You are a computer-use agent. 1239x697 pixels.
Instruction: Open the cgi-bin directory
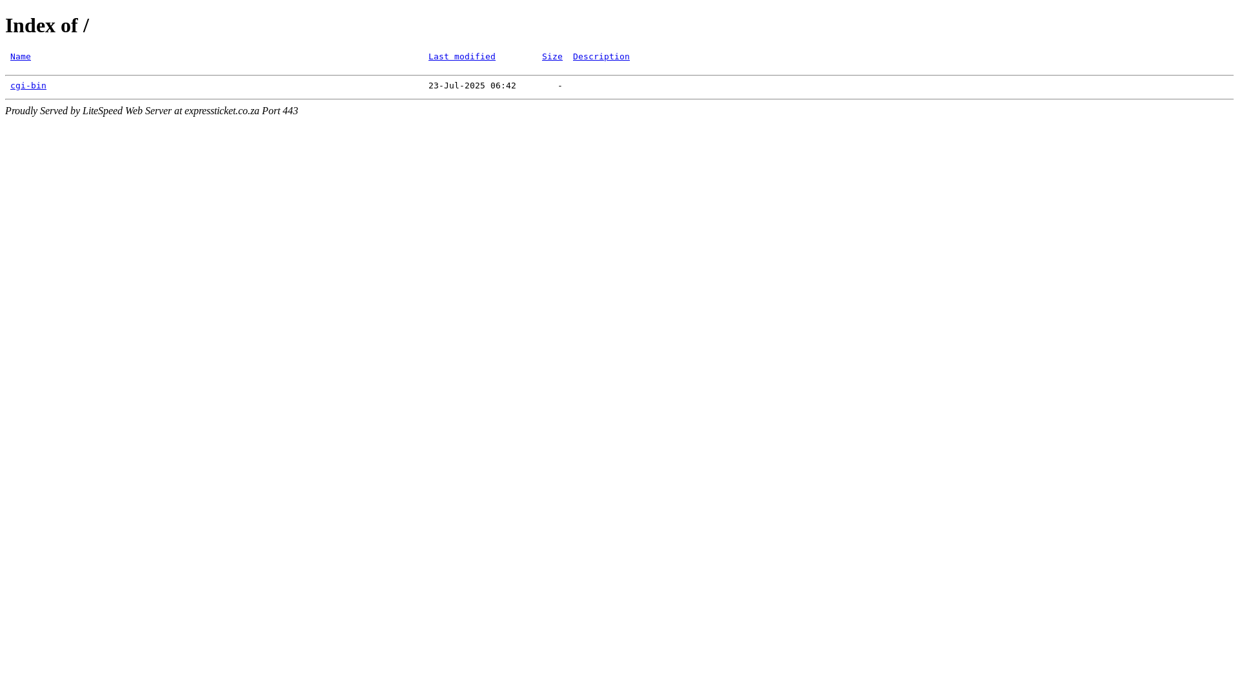coord(28,86)
